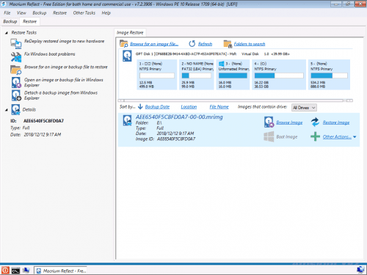Click the Folders to search icon
367x275 pixels.
point(228,44)
